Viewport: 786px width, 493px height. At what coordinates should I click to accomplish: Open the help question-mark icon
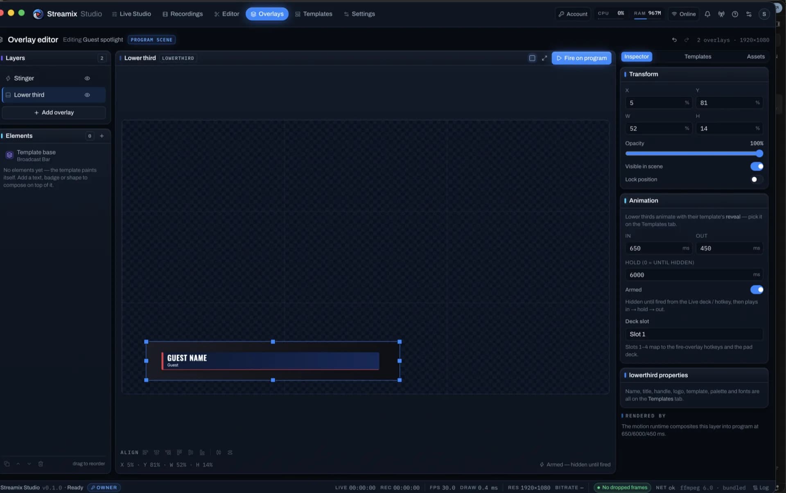click(735, 14)
